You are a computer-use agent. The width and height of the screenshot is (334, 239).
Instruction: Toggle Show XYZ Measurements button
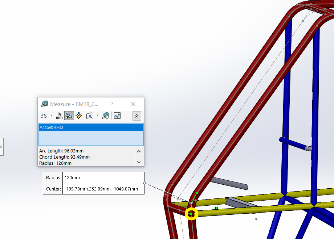69,116
